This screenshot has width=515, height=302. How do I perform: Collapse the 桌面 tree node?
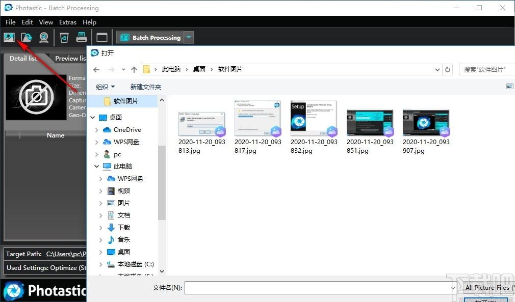93,118
